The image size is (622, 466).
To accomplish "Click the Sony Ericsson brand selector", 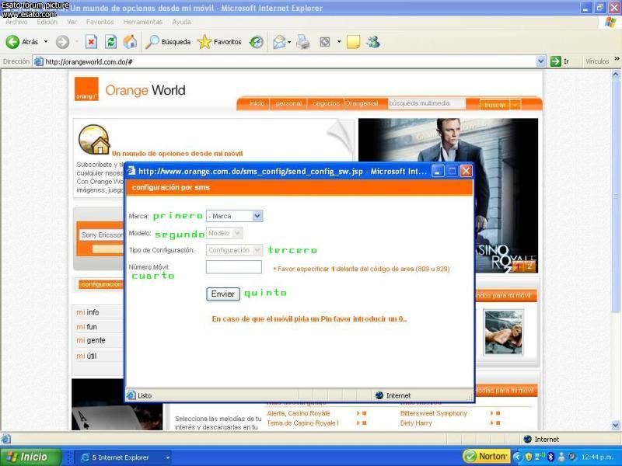I will [x=102, y=235].
